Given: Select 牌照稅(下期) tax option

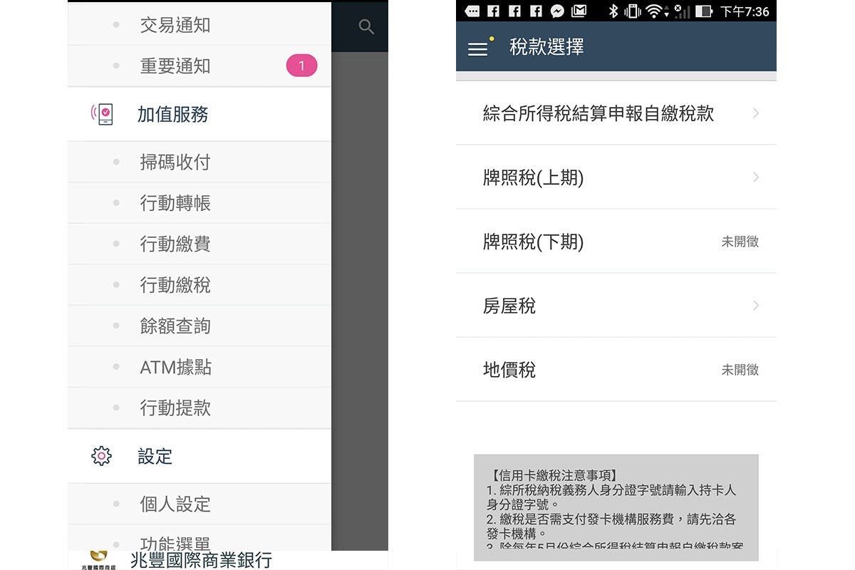Looking at the screenshot, I should [616, 241].
